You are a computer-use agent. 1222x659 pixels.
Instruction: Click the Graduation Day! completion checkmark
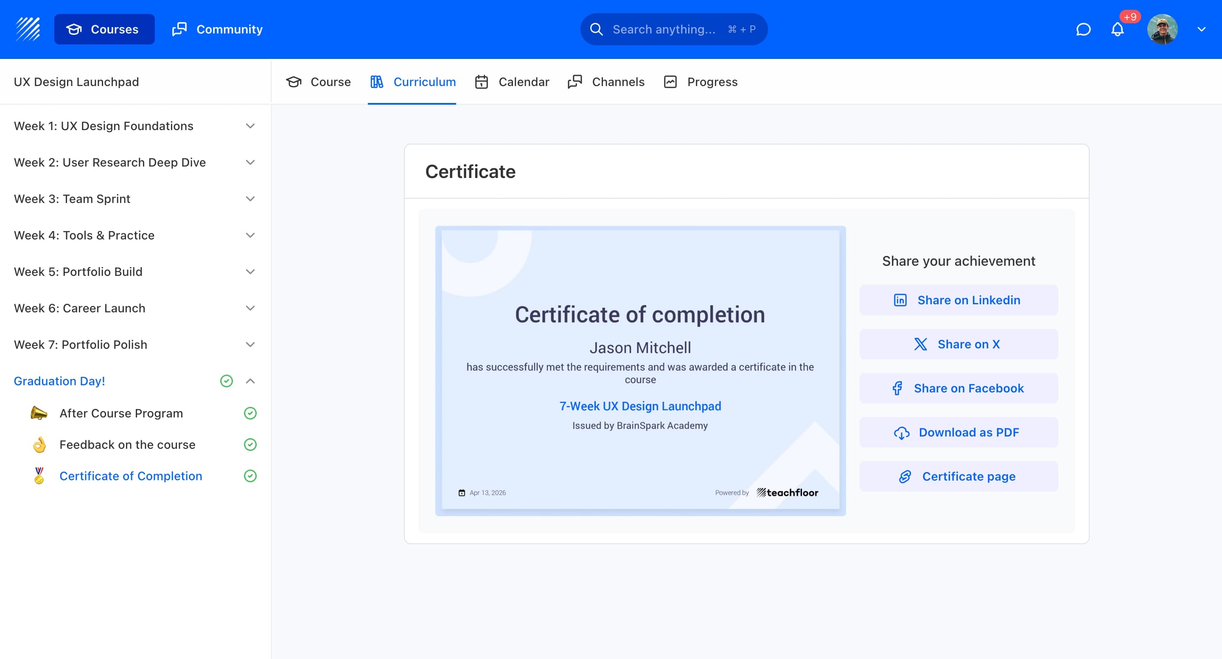[x=226, y=381]
